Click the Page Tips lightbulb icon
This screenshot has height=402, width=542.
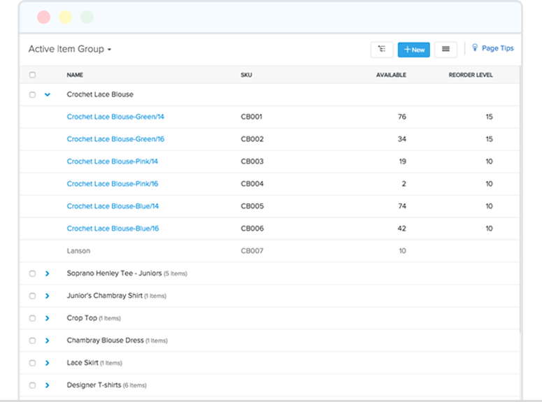[476, 48]
